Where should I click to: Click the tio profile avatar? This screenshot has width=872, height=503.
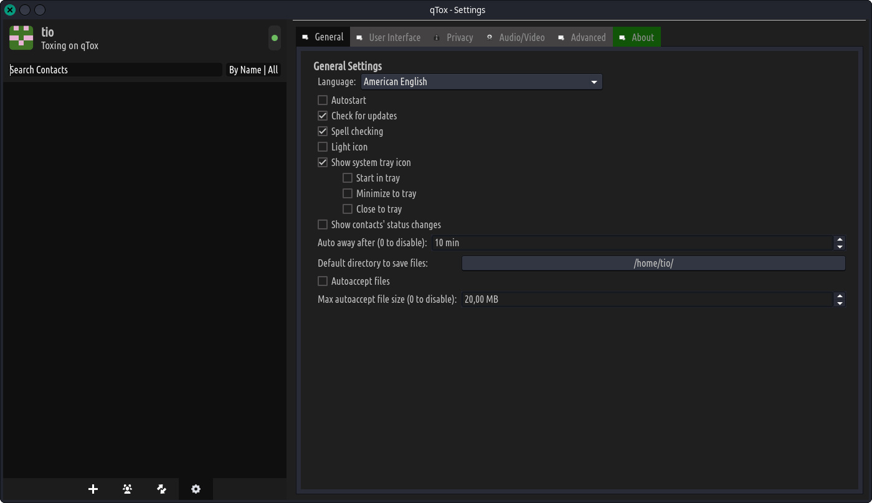21,38
